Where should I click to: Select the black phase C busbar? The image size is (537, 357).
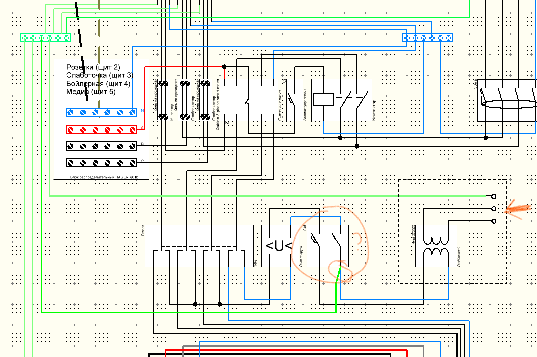(101, 163)
